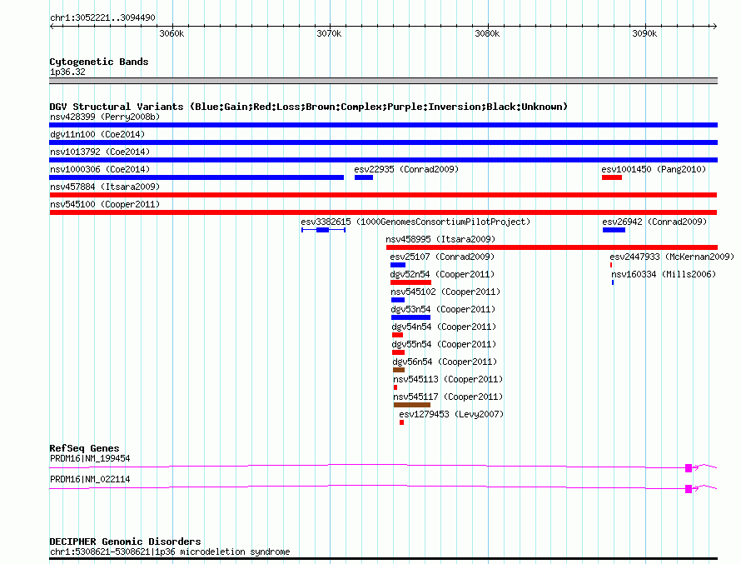Click the esv1279453 (Levy2007) label

coord(451,414)
